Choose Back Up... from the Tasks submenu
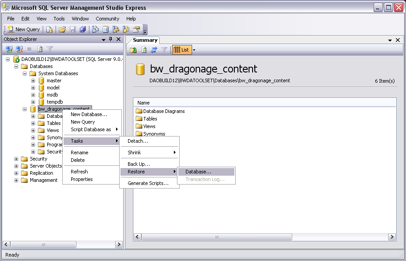The width and height of the screenshot is (406, 261). click(139, 164)
